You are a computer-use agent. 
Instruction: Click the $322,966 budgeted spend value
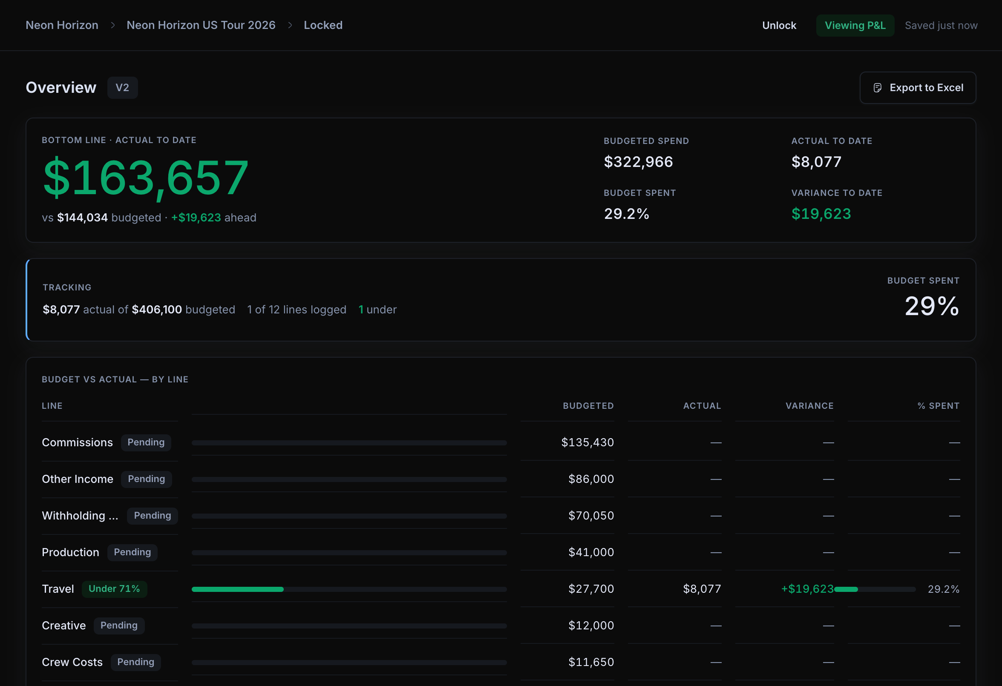click(x=638, y=162)
